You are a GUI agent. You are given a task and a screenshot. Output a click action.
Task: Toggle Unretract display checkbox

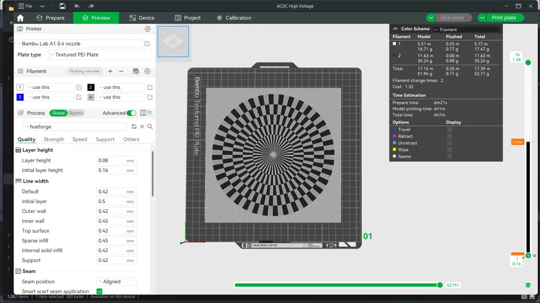[449, 143]
